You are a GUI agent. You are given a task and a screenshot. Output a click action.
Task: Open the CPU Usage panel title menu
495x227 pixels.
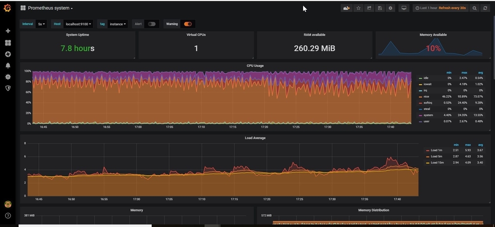tap(255, 66)
